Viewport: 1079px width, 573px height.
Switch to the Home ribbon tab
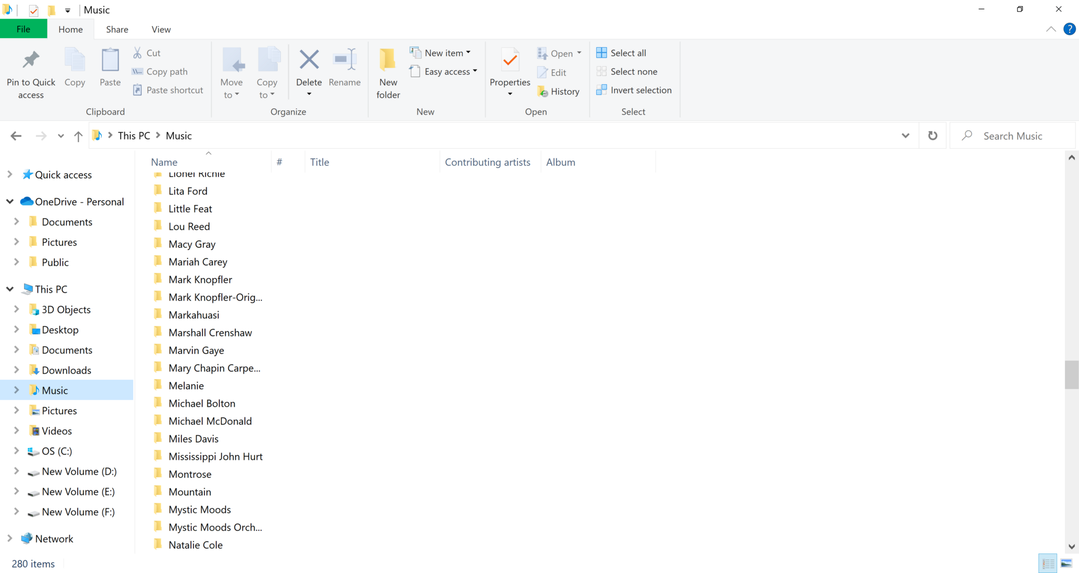71,29
